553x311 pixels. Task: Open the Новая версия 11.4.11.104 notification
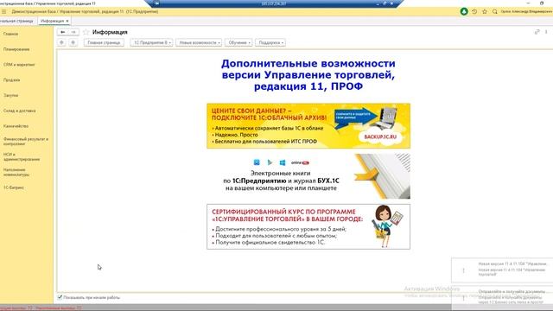click(x=502, y=270)
